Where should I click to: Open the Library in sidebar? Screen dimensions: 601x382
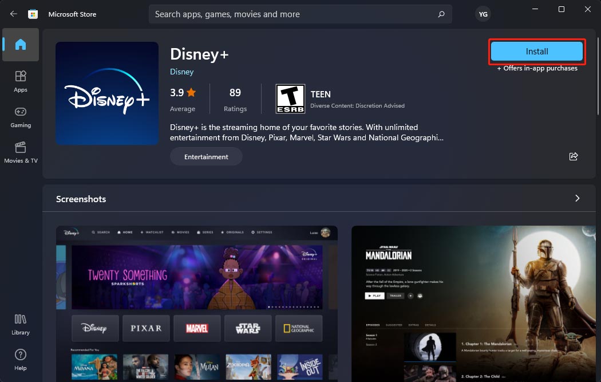click(21, 325)
